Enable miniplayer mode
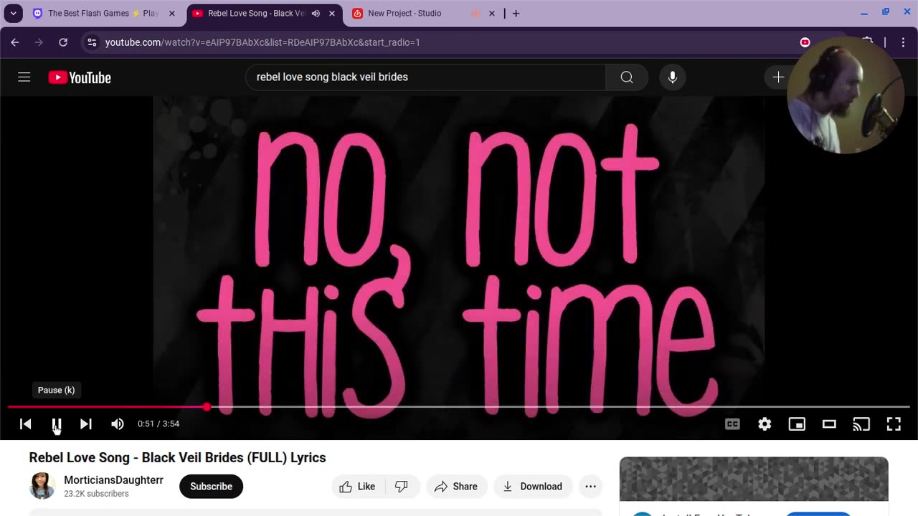The image size is (918, 516). [x=797, y=424]
